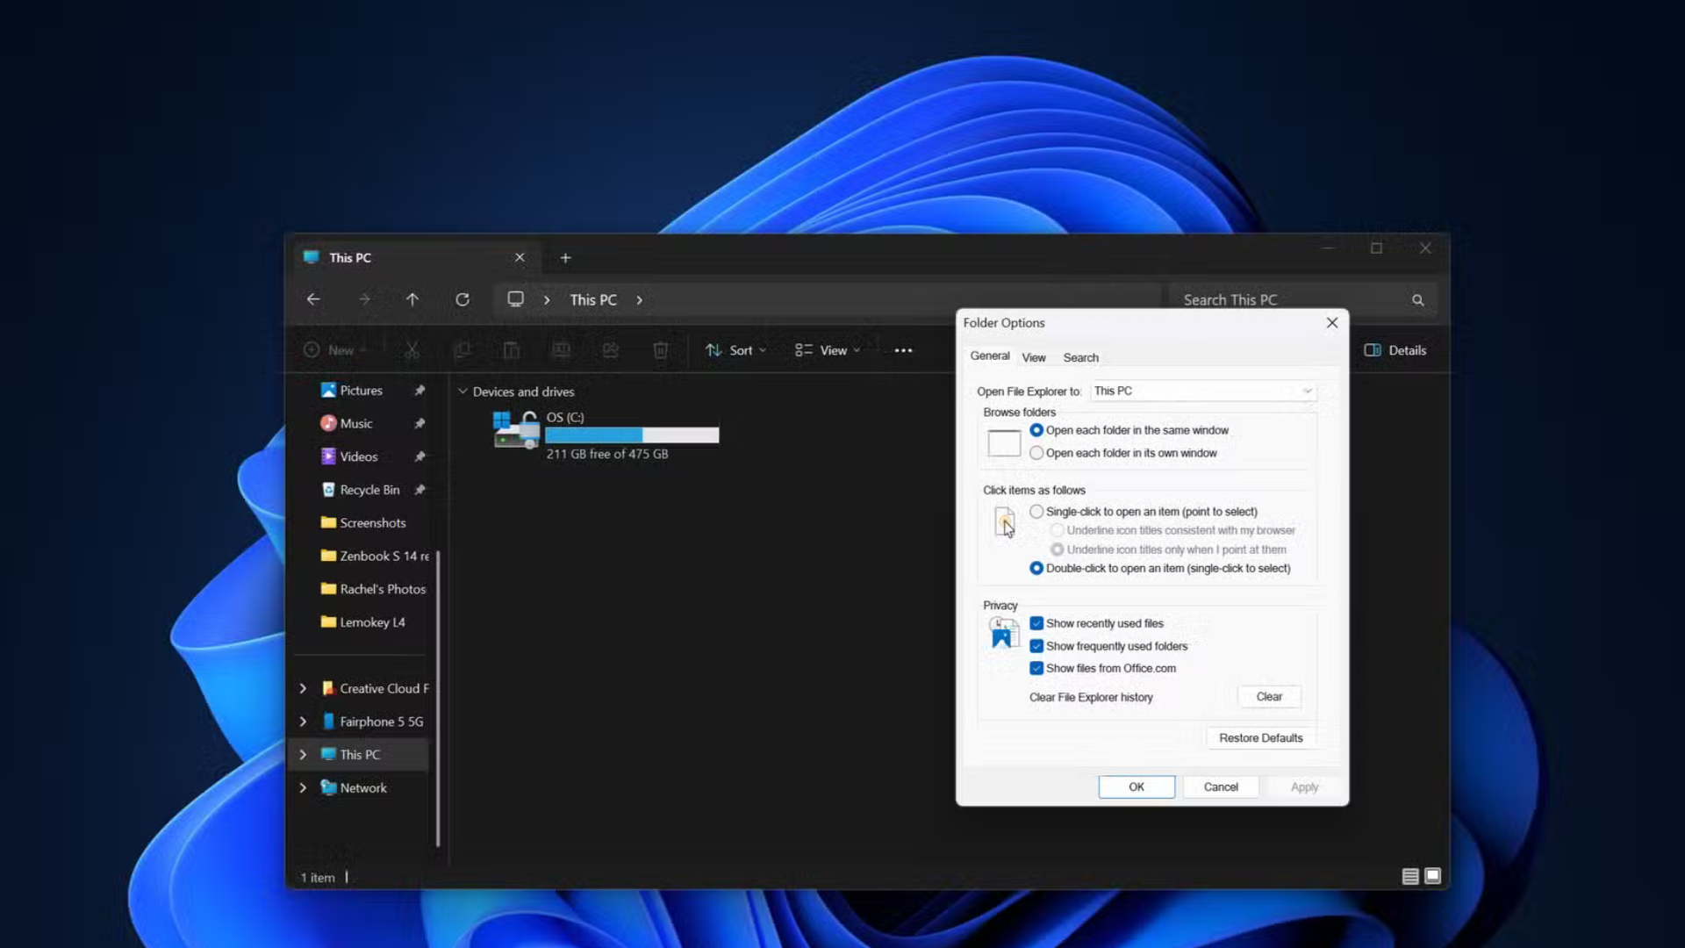Open the Search tab in Folder Options
The height and width of the screenshot is (948, 1685).
(1080, 357)
